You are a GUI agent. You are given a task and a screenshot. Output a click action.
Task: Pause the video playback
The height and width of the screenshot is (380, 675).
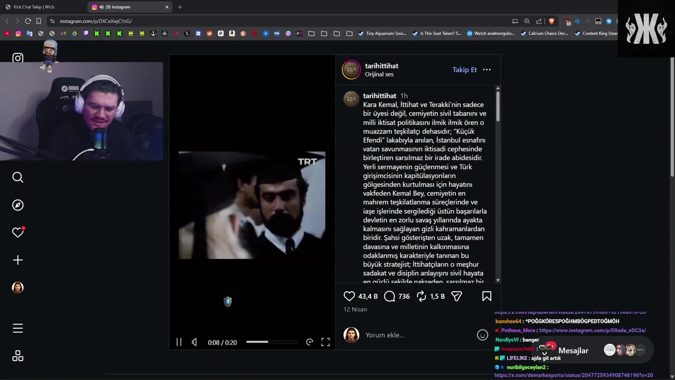pyautogui.click(x=179, y=342)
